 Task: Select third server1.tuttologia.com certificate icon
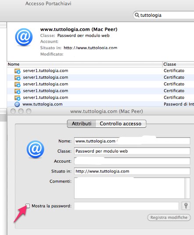point(18,84)
